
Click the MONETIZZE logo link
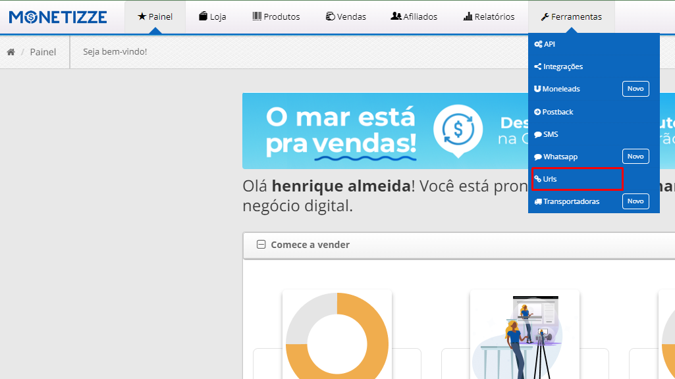pos(58,16)
